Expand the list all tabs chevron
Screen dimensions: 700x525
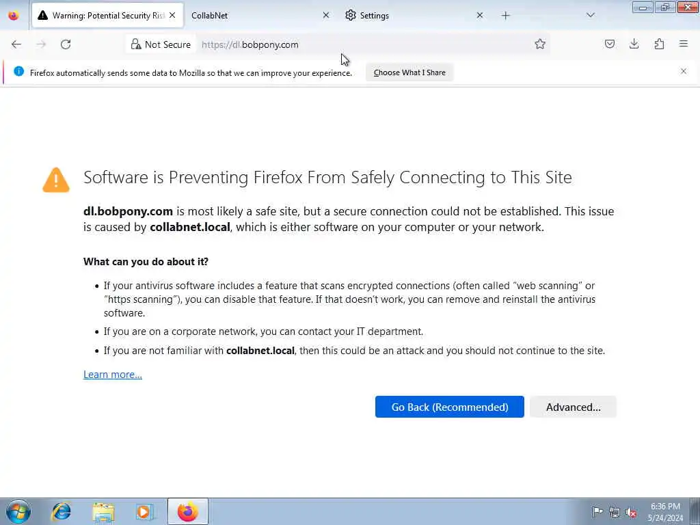coord(590,15)
